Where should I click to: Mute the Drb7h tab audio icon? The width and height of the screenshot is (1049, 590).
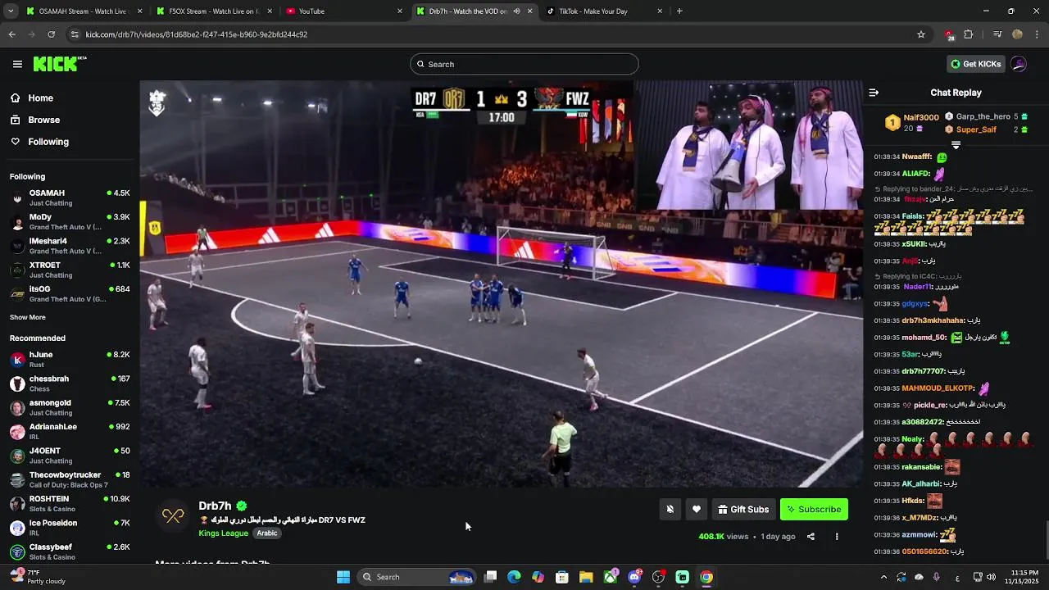point(516,11)
